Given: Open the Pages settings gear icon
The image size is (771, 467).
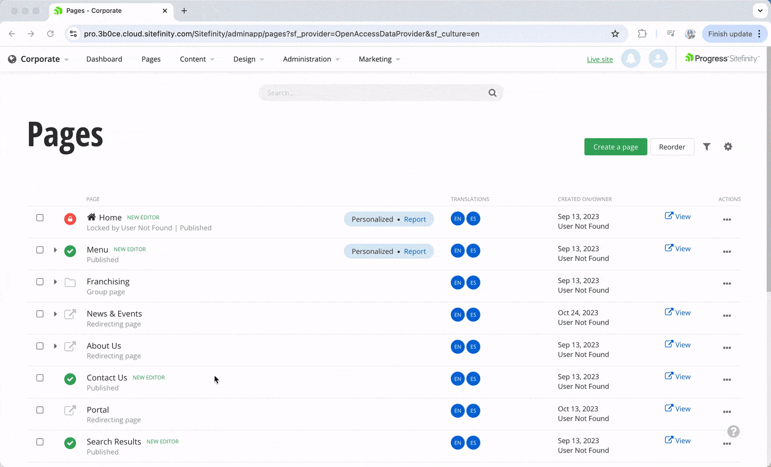Looking at the screenshot, I should [728, 147].
